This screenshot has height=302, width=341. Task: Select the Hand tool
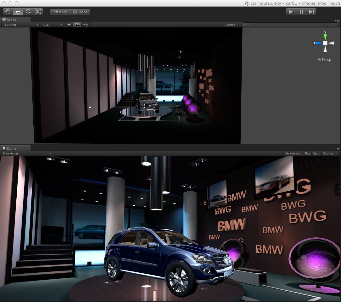click(x=8, y=12)
